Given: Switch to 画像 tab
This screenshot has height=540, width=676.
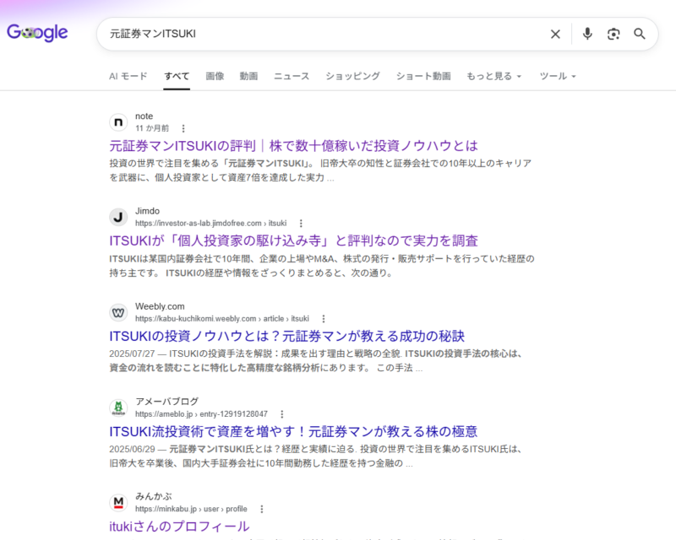Looking at the screenshot, I should 215,76.
